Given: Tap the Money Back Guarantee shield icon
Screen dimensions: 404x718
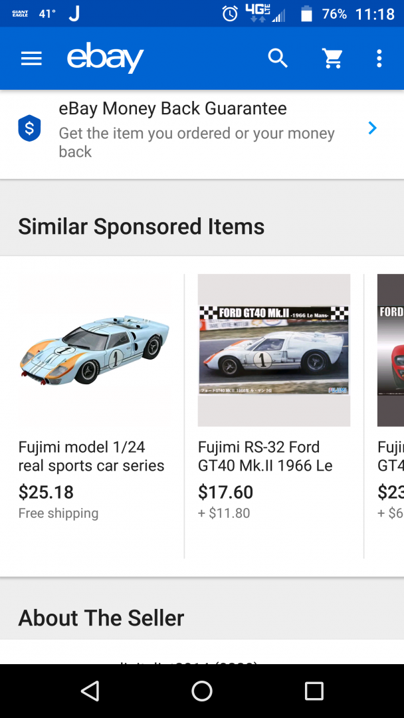Looking at the screenshot, I should coord(29,128).
